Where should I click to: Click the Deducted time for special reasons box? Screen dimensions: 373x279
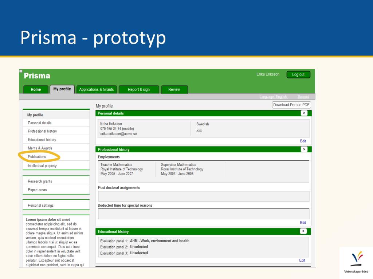(204, 214)
